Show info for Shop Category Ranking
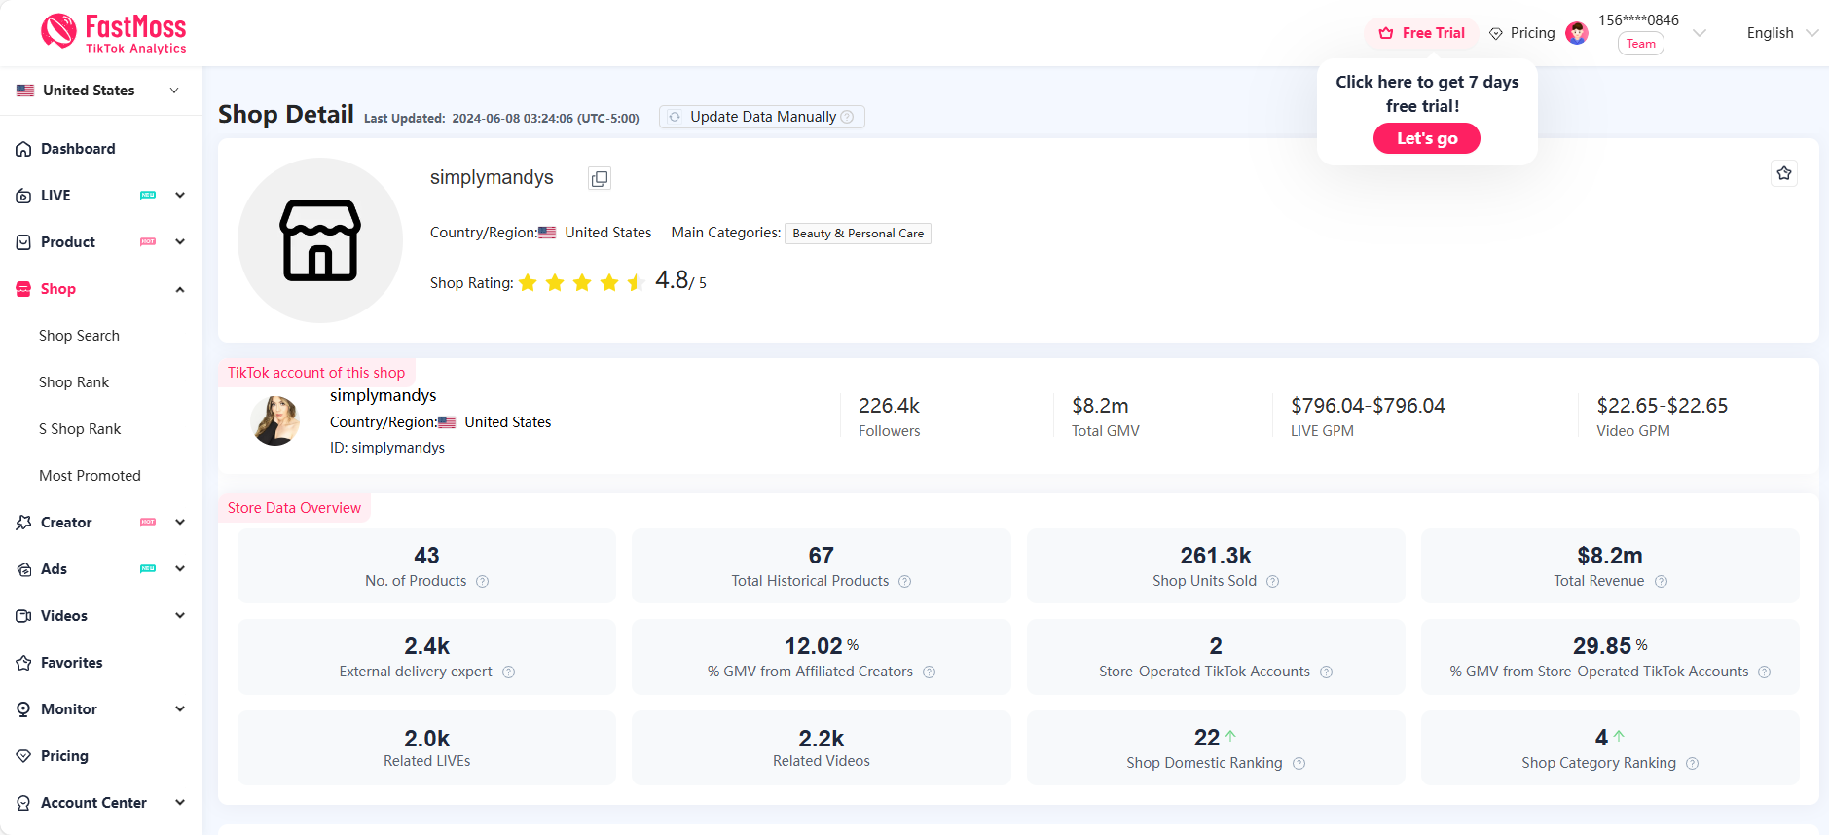The width and height of the screenshot is (1829, 835). click(x=1692, y=764)
